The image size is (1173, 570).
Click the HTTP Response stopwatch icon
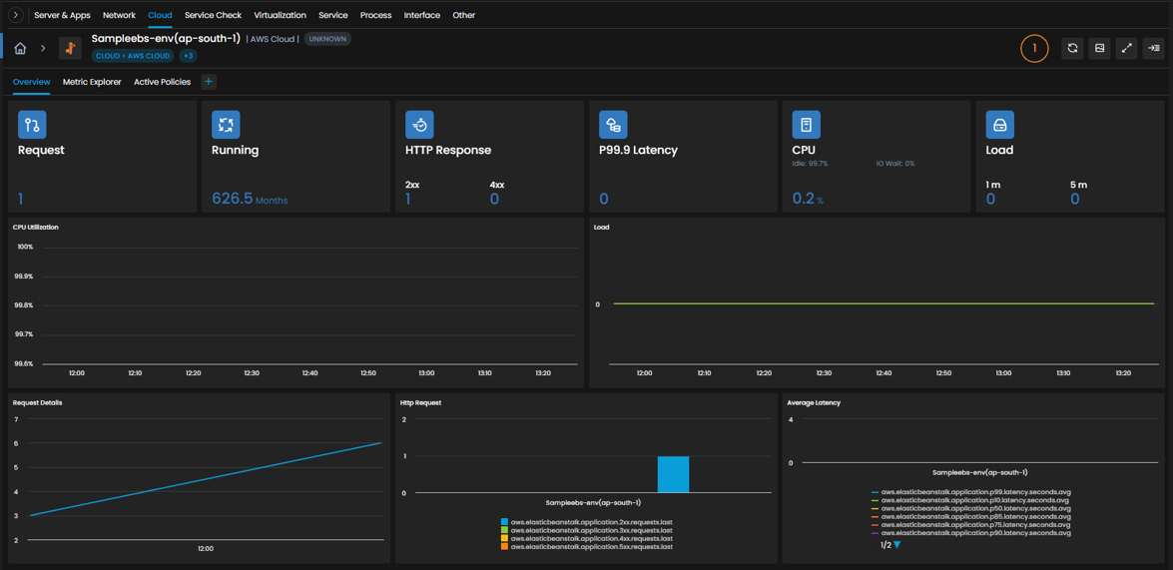pyautogui.click(x=419, y=125)
